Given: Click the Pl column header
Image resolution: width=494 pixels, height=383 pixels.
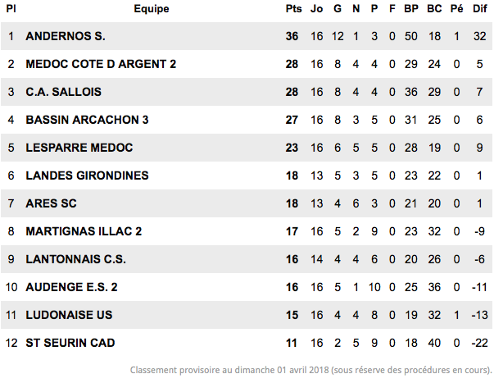Looking at the screenshot, I should (x=11, y=9).
